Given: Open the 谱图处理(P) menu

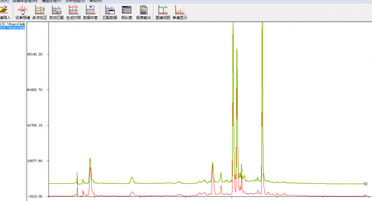Looking at the screenshot, I should (x=51, y=1).
